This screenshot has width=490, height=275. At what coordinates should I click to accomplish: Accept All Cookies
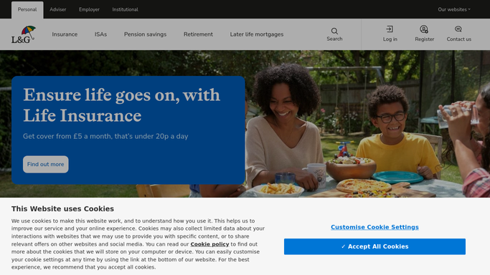[374, 246]
